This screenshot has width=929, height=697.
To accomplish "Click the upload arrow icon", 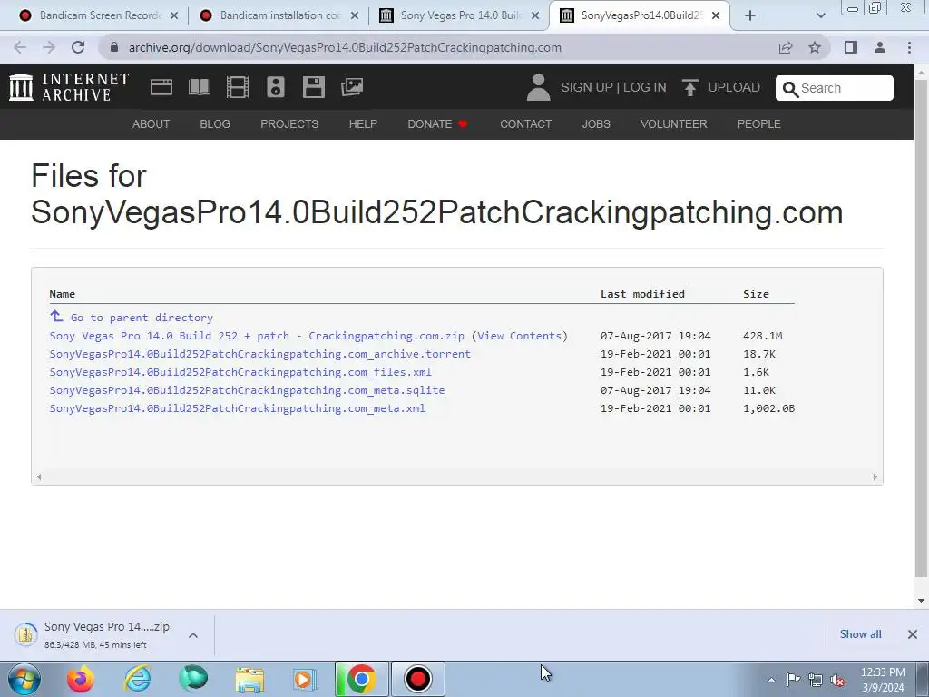I will (x=689, y=87).
